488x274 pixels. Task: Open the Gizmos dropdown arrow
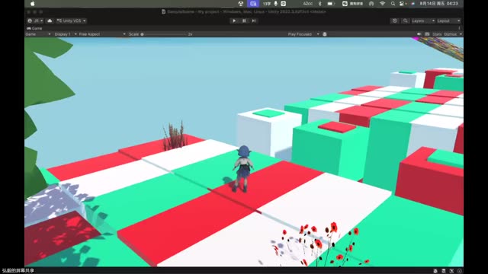pyautogui.click(x=461, y=34)
